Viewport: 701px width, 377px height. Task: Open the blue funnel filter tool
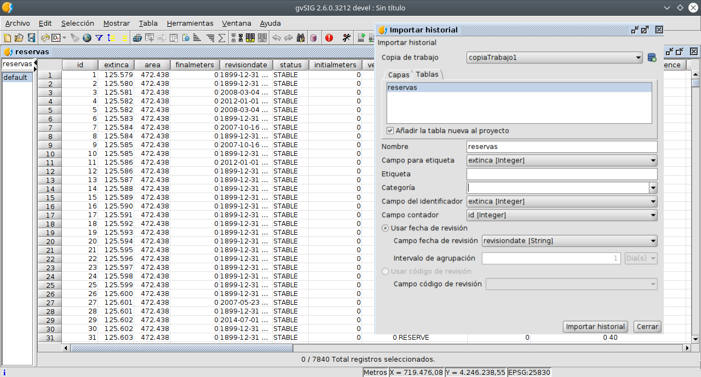(x=99, y=38)
